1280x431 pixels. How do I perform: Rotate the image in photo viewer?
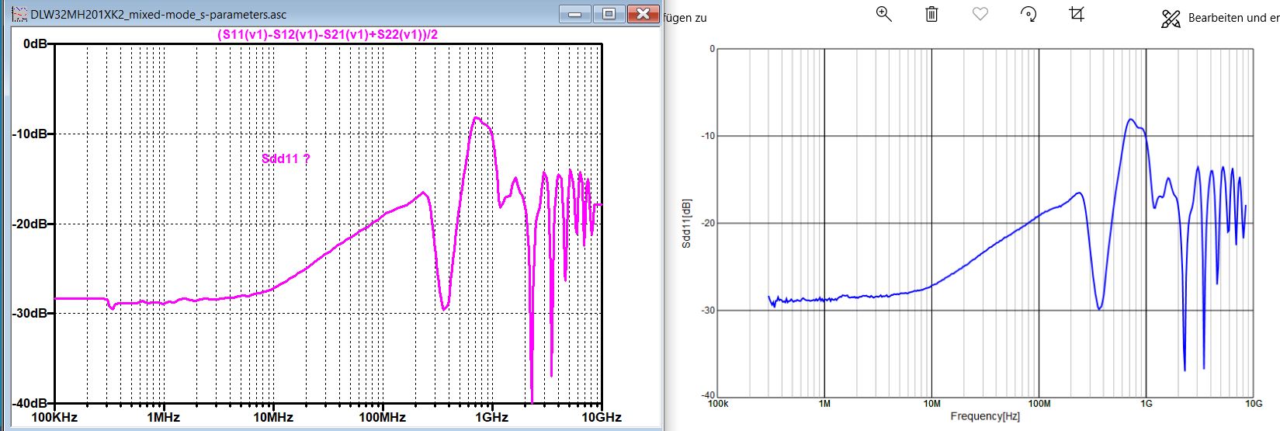1029,14
